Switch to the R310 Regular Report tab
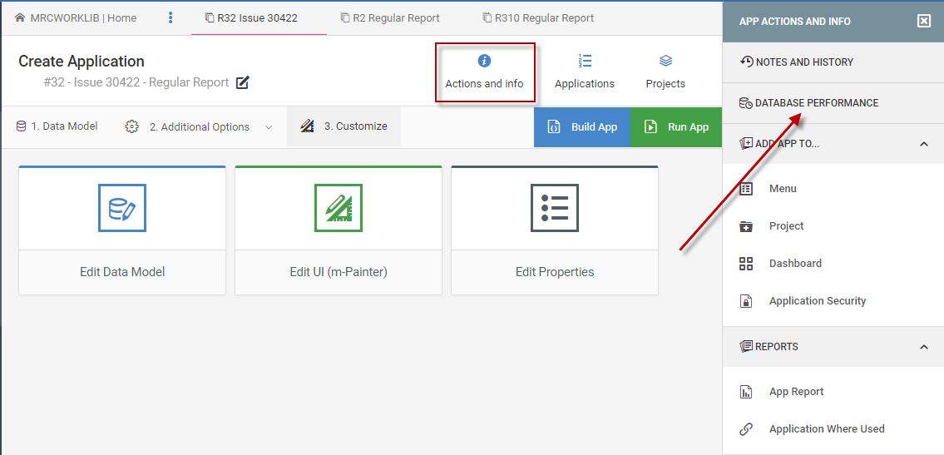The image size is (944, 455). click(544, 17)
